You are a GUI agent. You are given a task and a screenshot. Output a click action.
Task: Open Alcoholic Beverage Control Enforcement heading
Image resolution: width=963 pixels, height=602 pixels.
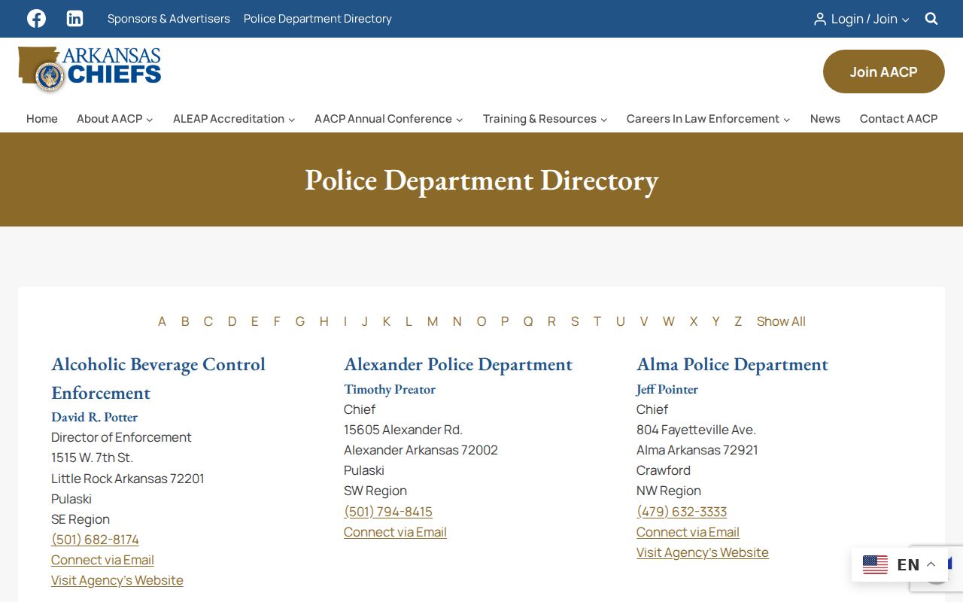click(x=158, y=379)
